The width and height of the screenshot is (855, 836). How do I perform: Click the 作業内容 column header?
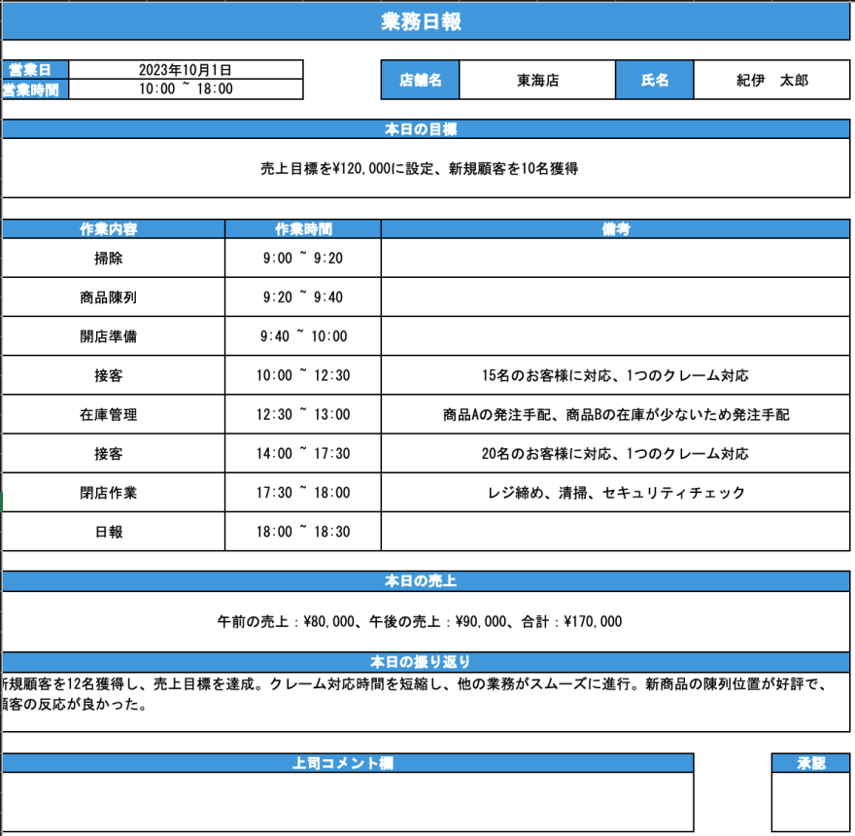point(114,228)
